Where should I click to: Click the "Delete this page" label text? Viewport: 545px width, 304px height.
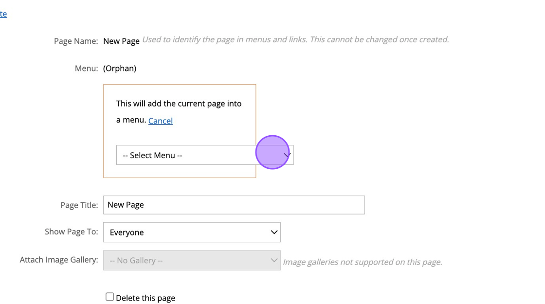pyautogui.click(x=145, y=298)
